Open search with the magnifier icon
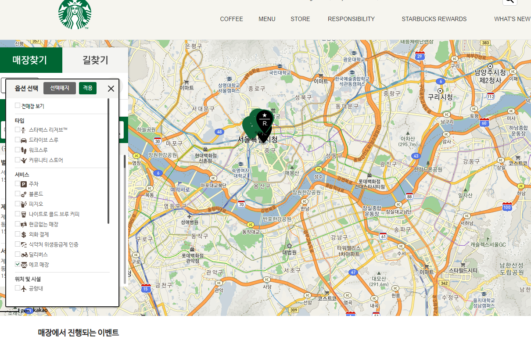Viewport: 531px width, 337px height. point(509,1)
